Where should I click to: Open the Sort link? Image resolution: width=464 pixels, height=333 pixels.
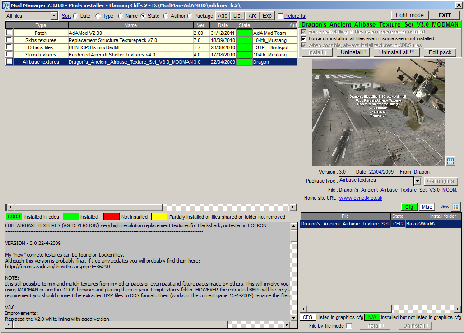[x=66, y=16]
